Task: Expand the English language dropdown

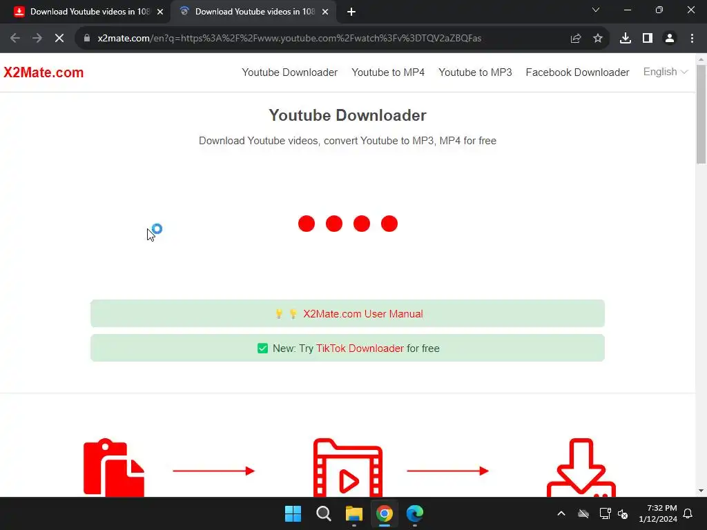Action: tap(665, 72)
